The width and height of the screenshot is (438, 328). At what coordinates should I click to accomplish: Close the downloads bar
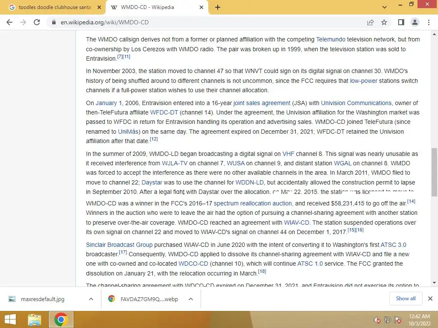(430, 299)
